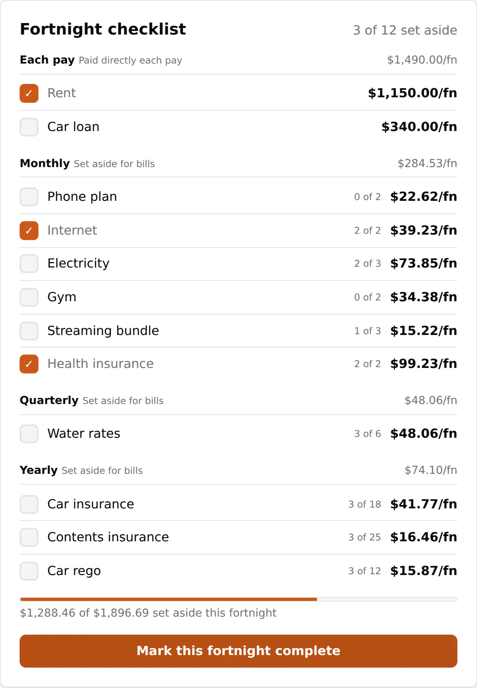The width and height of the screenshot is (477, 688).
Task: Click Mark this fortnight complete button
Action: point(238,651)
